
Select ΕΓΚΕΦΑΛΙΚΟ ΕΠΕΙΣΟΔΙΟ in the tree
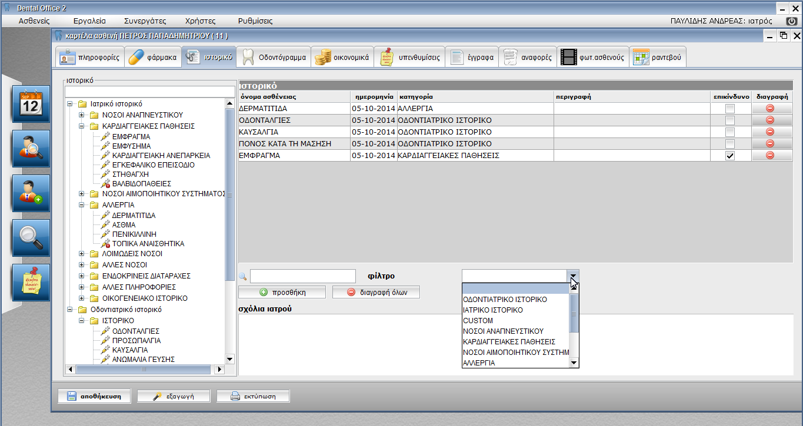point(148,165)
